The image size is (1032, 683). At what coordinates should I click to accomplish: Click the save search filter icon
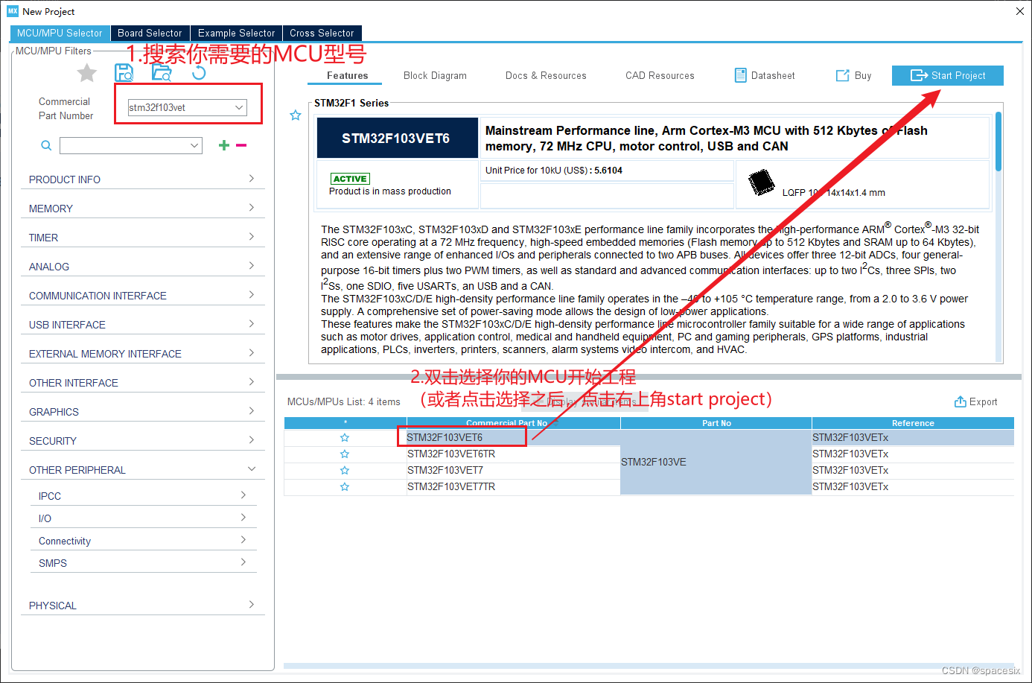coord(124,72)
